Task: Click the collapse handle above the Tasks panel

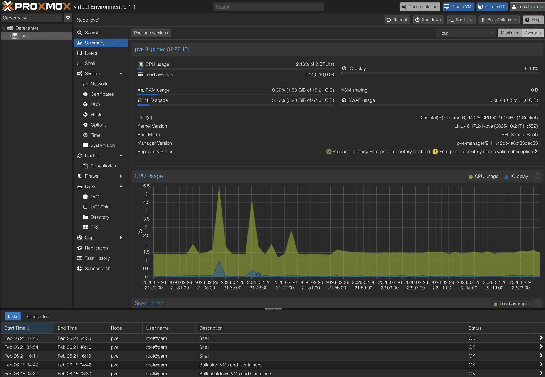Action: (274, 309)
